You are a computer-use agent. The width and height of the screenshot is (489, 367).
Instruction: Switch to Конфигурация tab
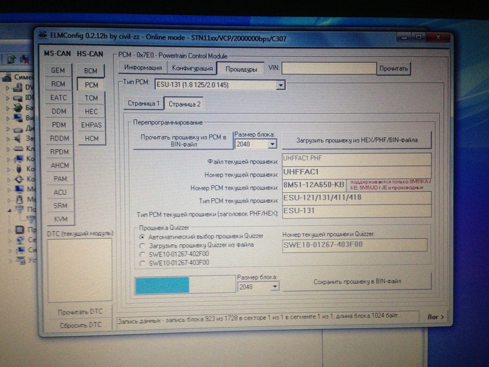[192, 68]
